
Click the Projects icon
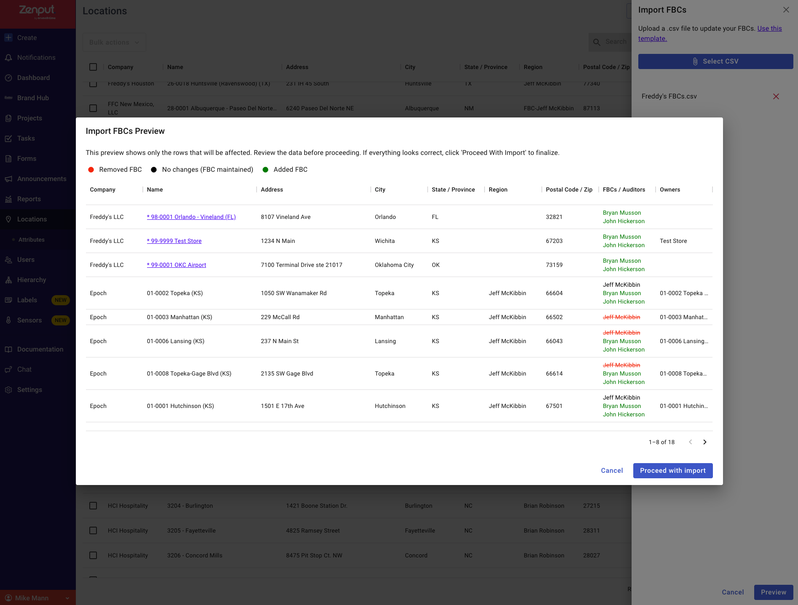tap(8, 118)
